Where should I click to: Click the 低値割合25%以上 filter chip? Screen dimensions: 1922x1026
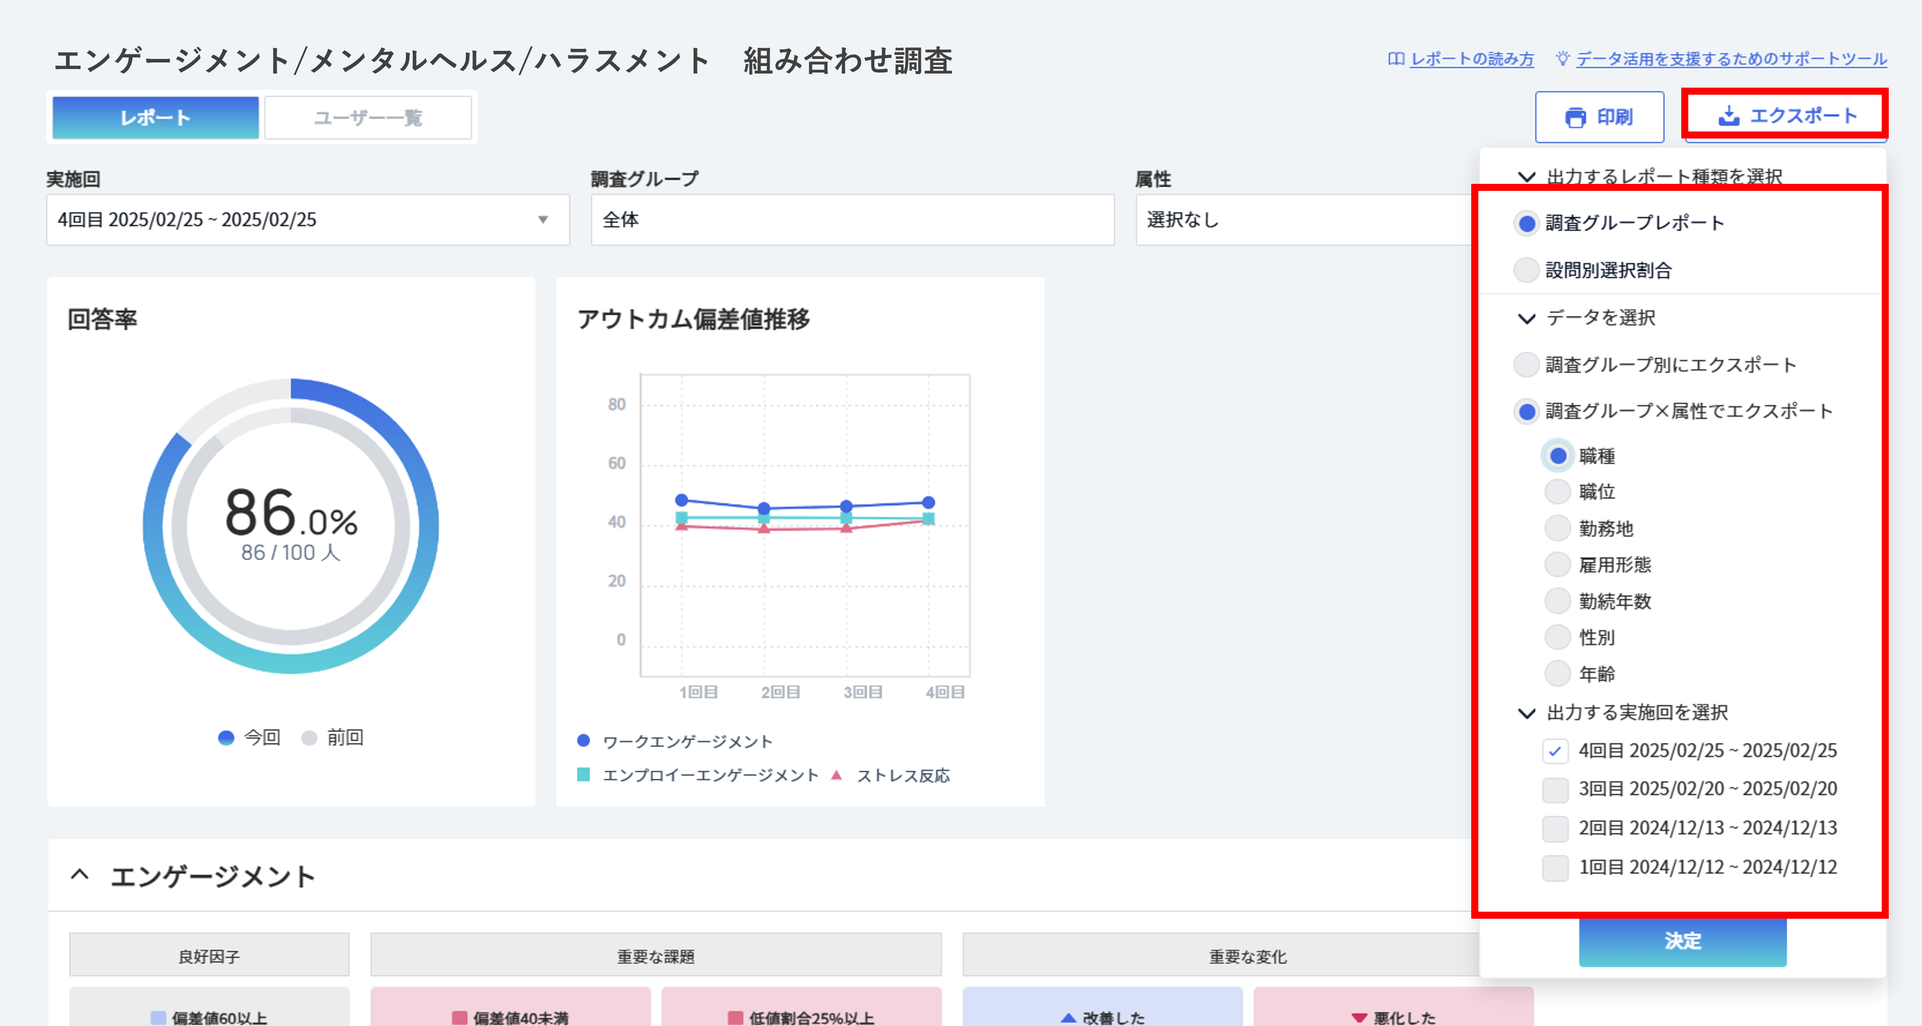[801, 1007]
